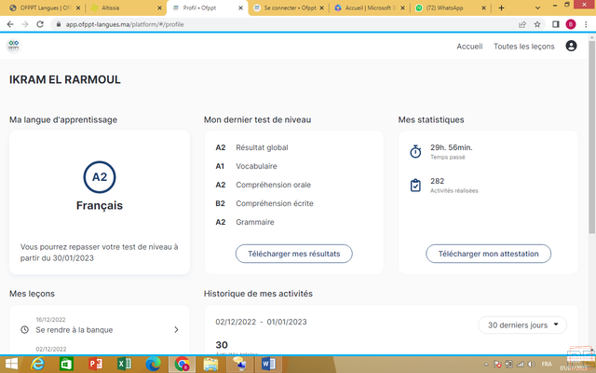
Task: Click the IKRAM EL RARMOUL name heading
Action: click(64, 79)
